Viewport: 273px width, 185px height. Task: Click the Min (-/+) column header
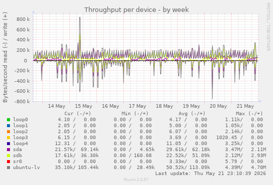[x=135, y=114]
